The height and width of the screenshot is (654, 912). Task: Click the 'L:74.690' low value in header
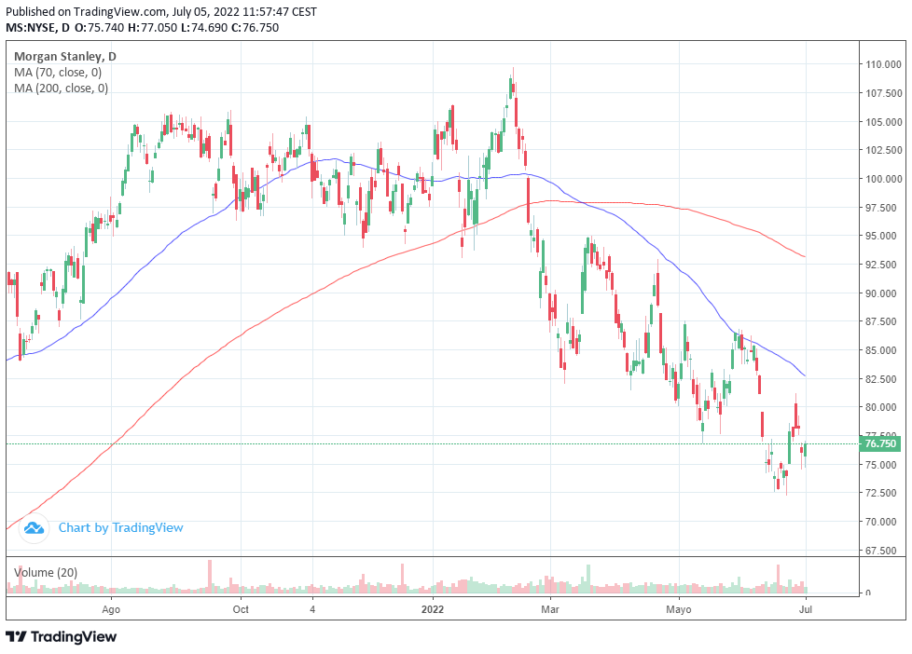[x=203, y=28]
